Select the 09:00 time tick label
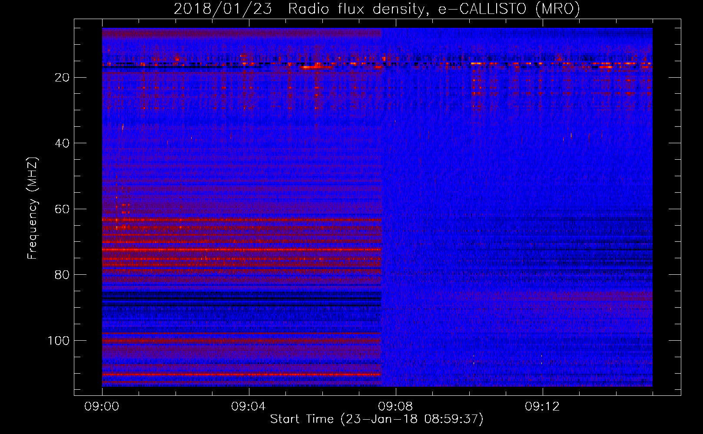The image size is (703, 434). [x=102, y=406]
